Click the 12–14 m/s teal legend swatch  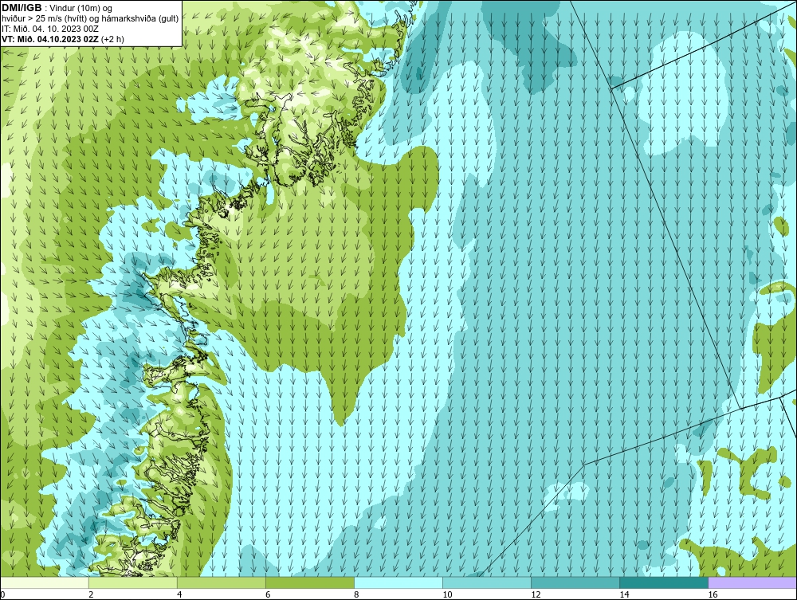click(x=575, y=582)
